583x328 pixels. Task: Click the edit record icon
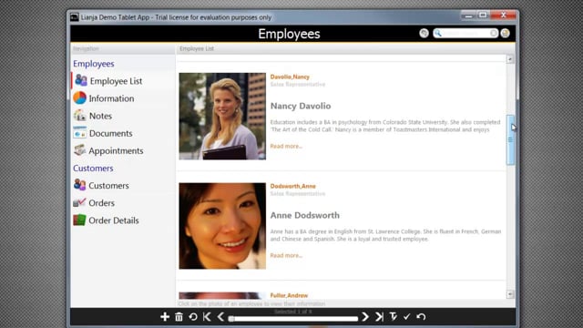393,316
